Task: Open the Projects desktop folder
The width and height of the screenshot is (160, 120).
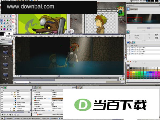Action: (x=6, y=76)
